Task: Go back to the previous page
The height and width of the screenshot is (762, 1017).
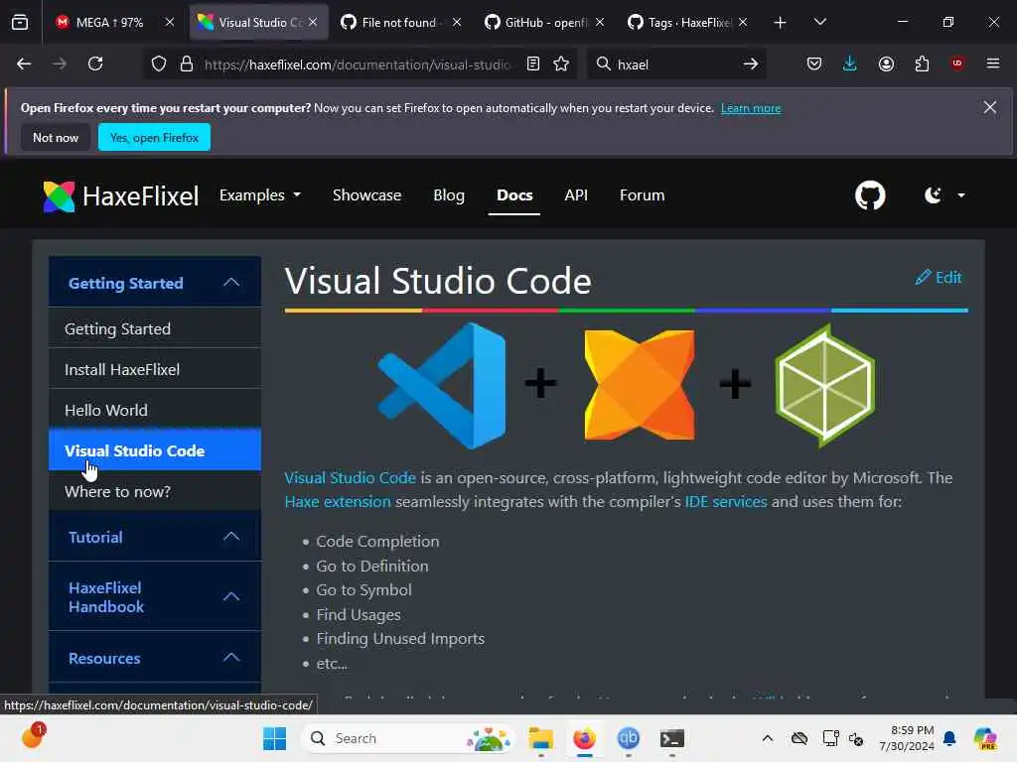Action: click(x=24, y=63)
